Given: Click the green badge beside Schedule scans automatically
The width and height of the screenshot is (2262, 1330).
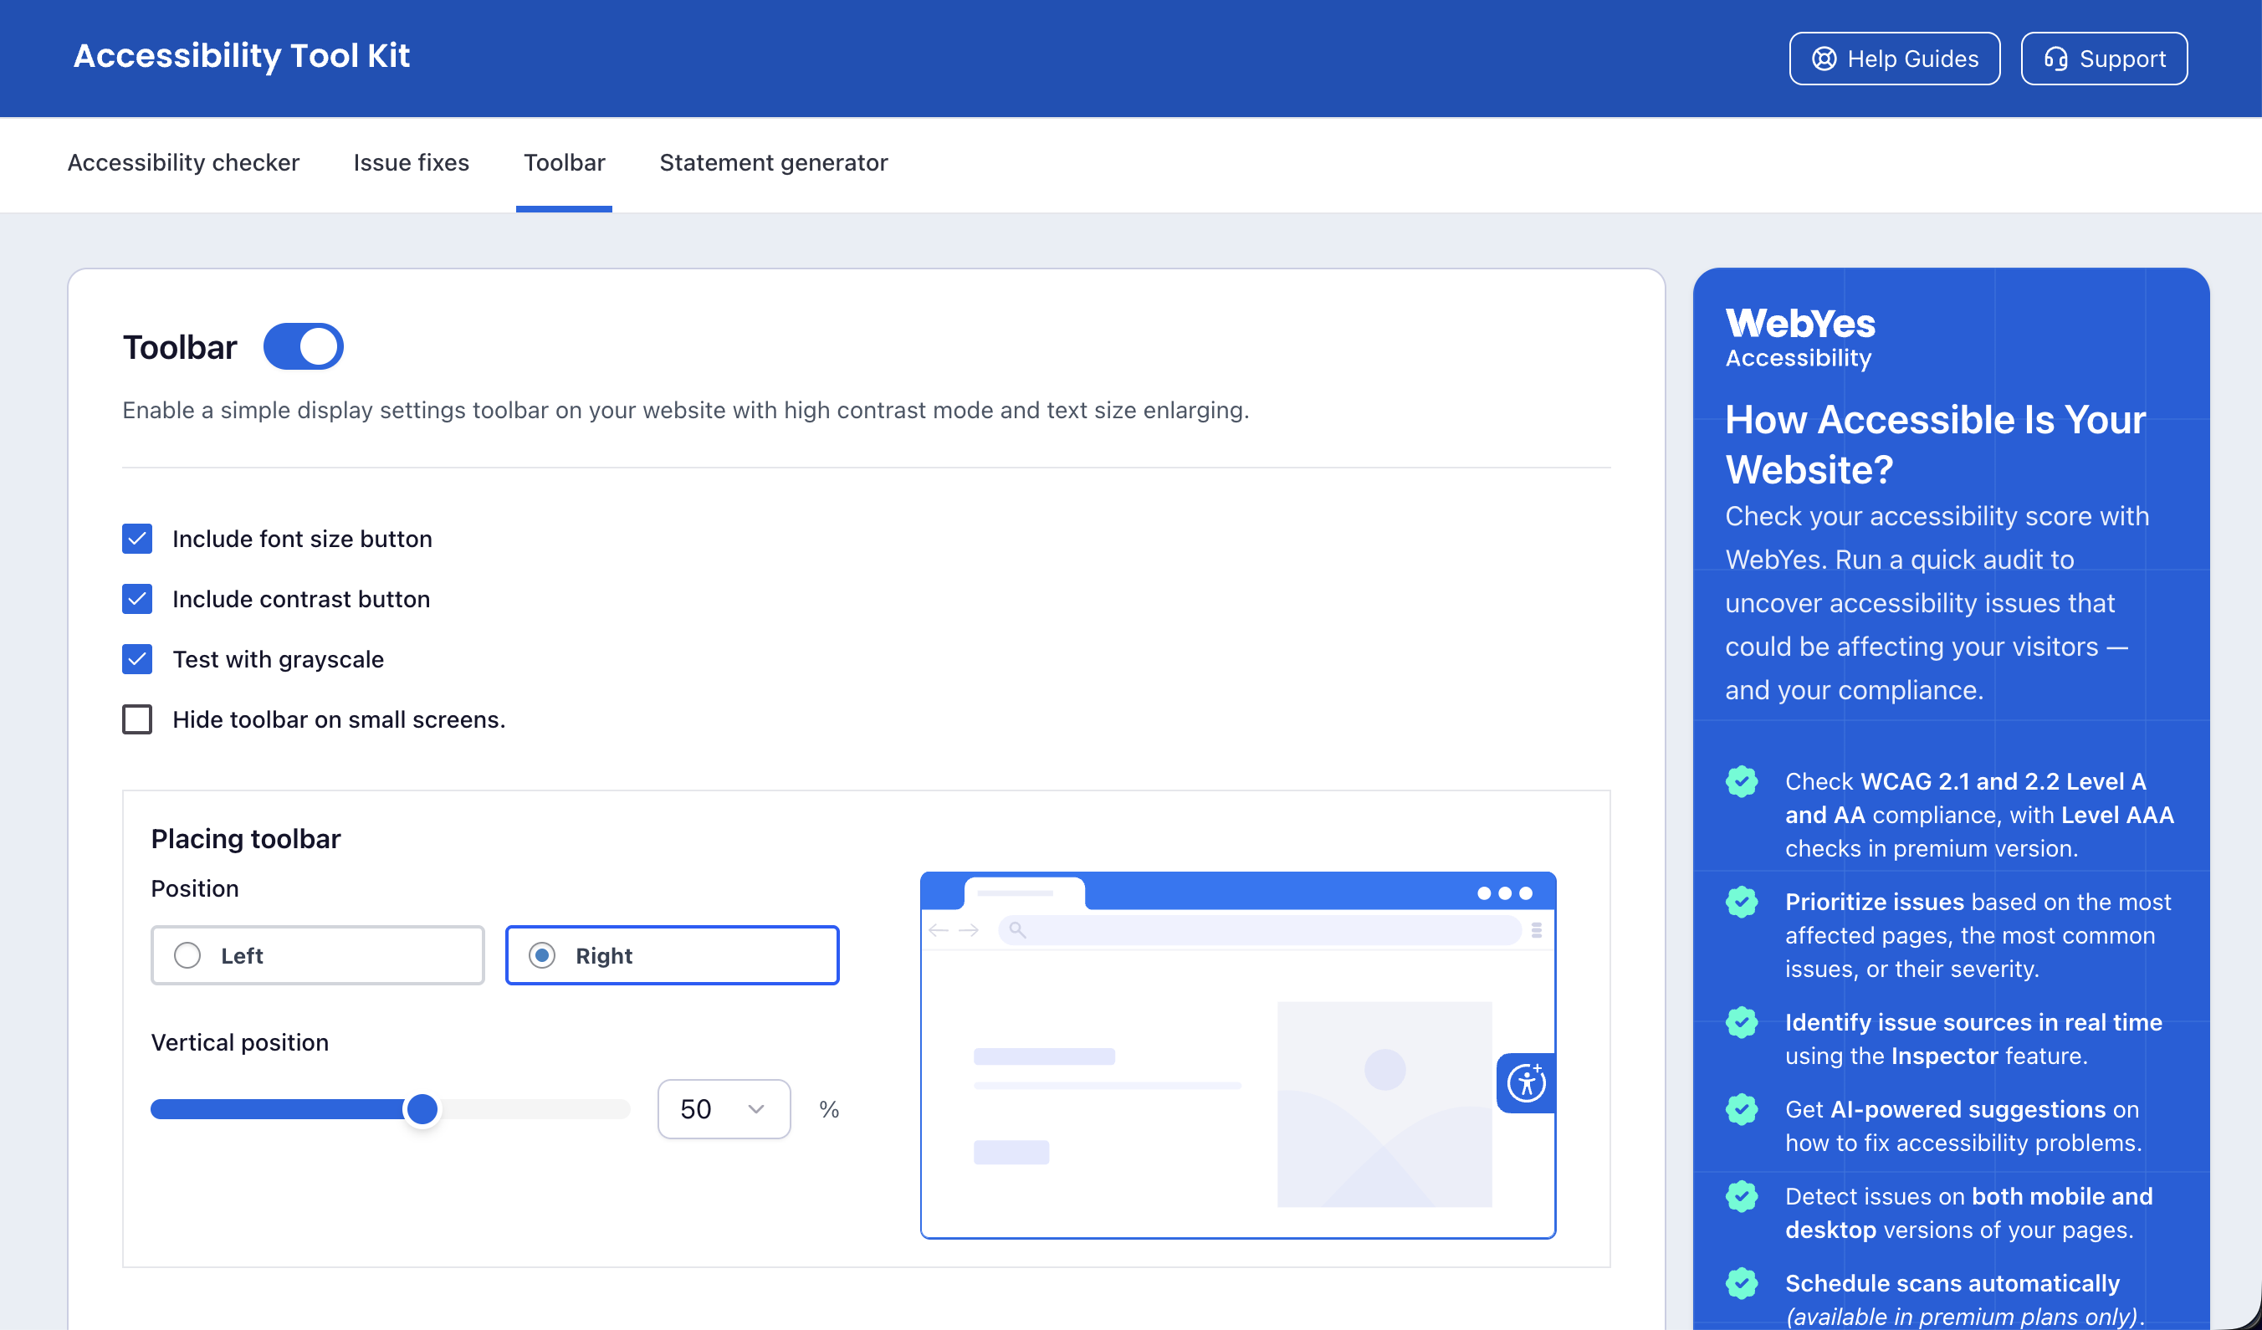Looking at the screenshot, I should (x=1742, y=1283).
